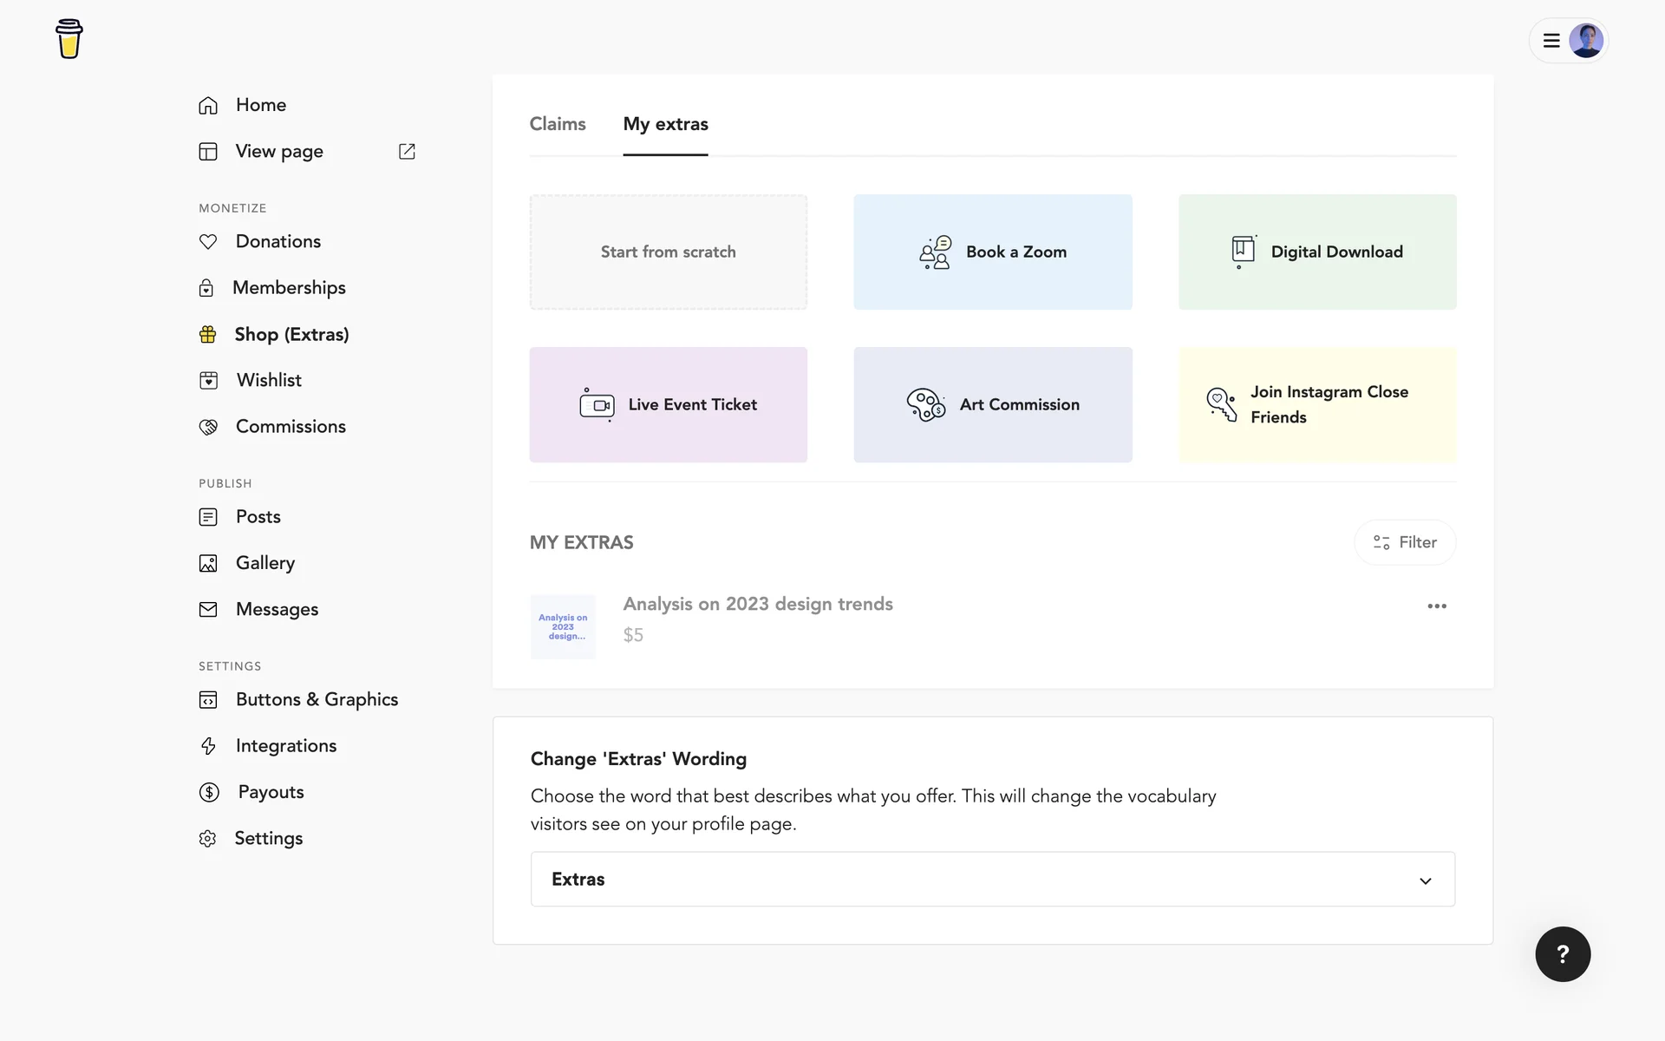Choose the Book a Zoom template

[x=992, y=252]
